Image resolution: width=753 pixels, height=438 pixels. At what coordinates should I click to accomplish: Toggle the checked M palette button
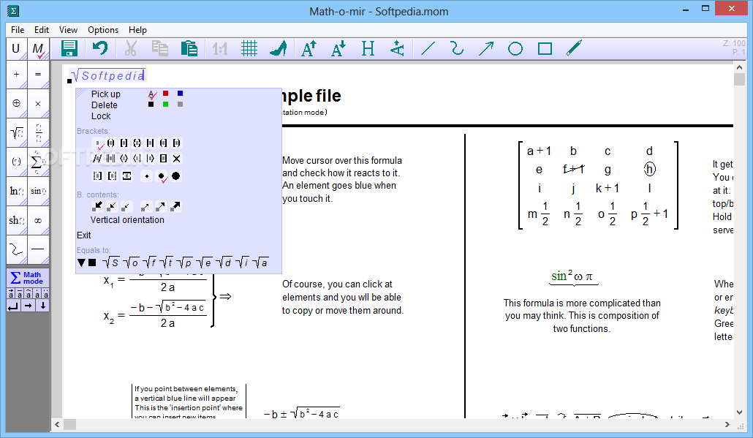(38, 49)
